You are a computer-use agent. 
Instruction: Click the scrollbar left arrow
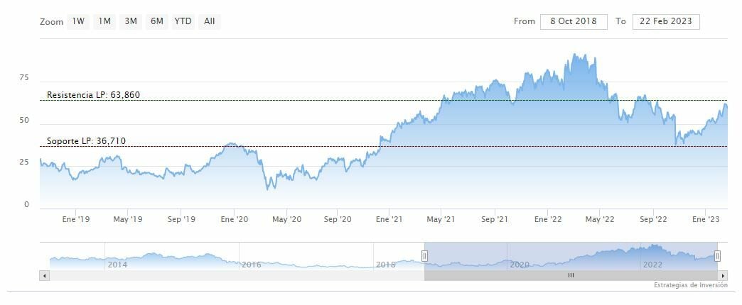[x=45, y=275]
